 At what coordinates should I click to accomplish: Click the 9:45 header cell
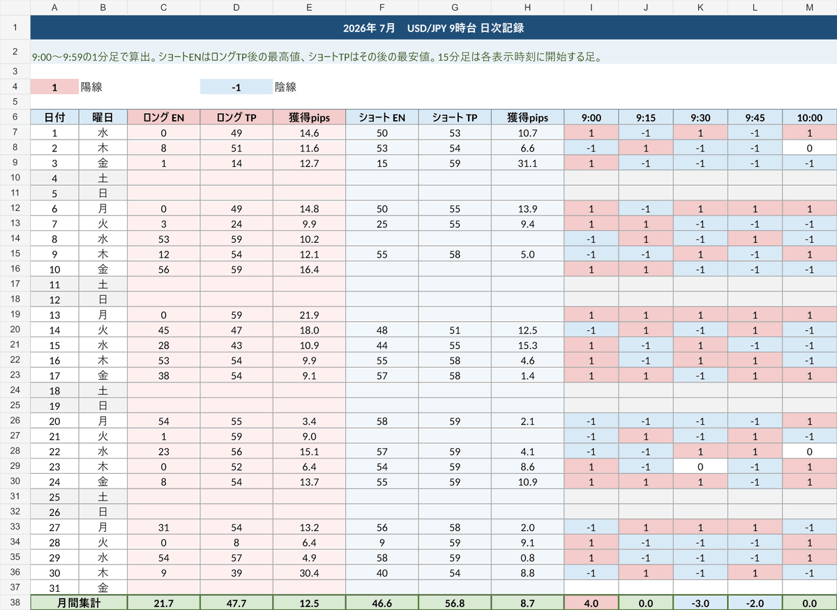coord(755,117)
